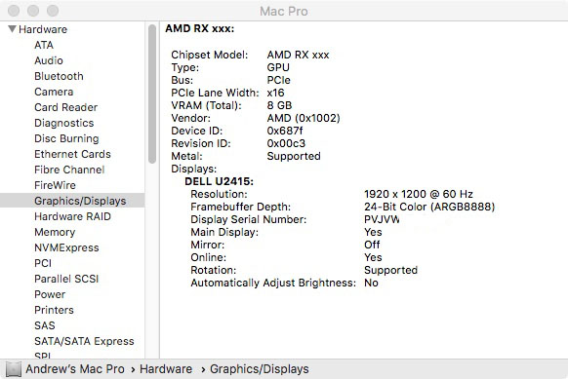This screenshot has width=568, height=379.
Task: Open the Card Reader section
Action: click(x=66, y=107)
